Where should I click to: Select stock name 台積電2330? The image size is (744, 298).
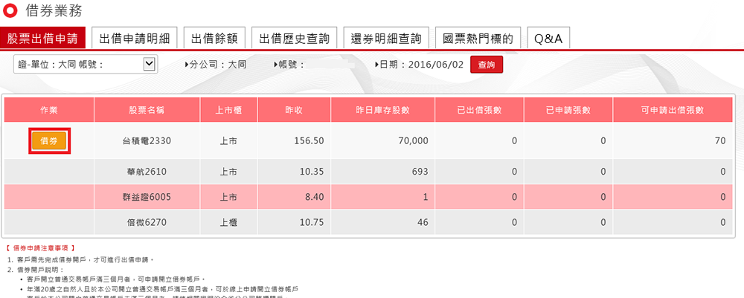(x=147, y=140)
